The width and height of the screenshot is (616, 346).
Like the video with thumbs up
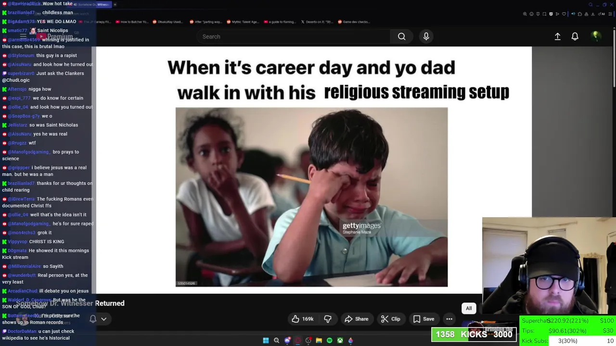(x=302, y=319)
